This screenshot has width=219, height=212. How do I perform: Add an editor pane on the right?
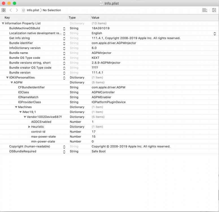coord(214,10)
